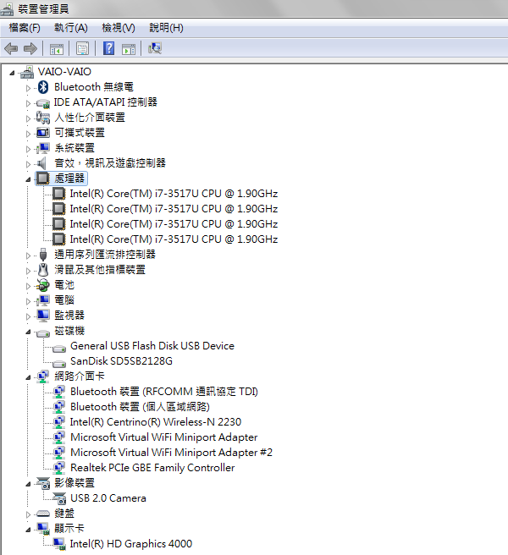Click the mouse icon for 滑鼠及其他指標裝置

pos(43,270)
